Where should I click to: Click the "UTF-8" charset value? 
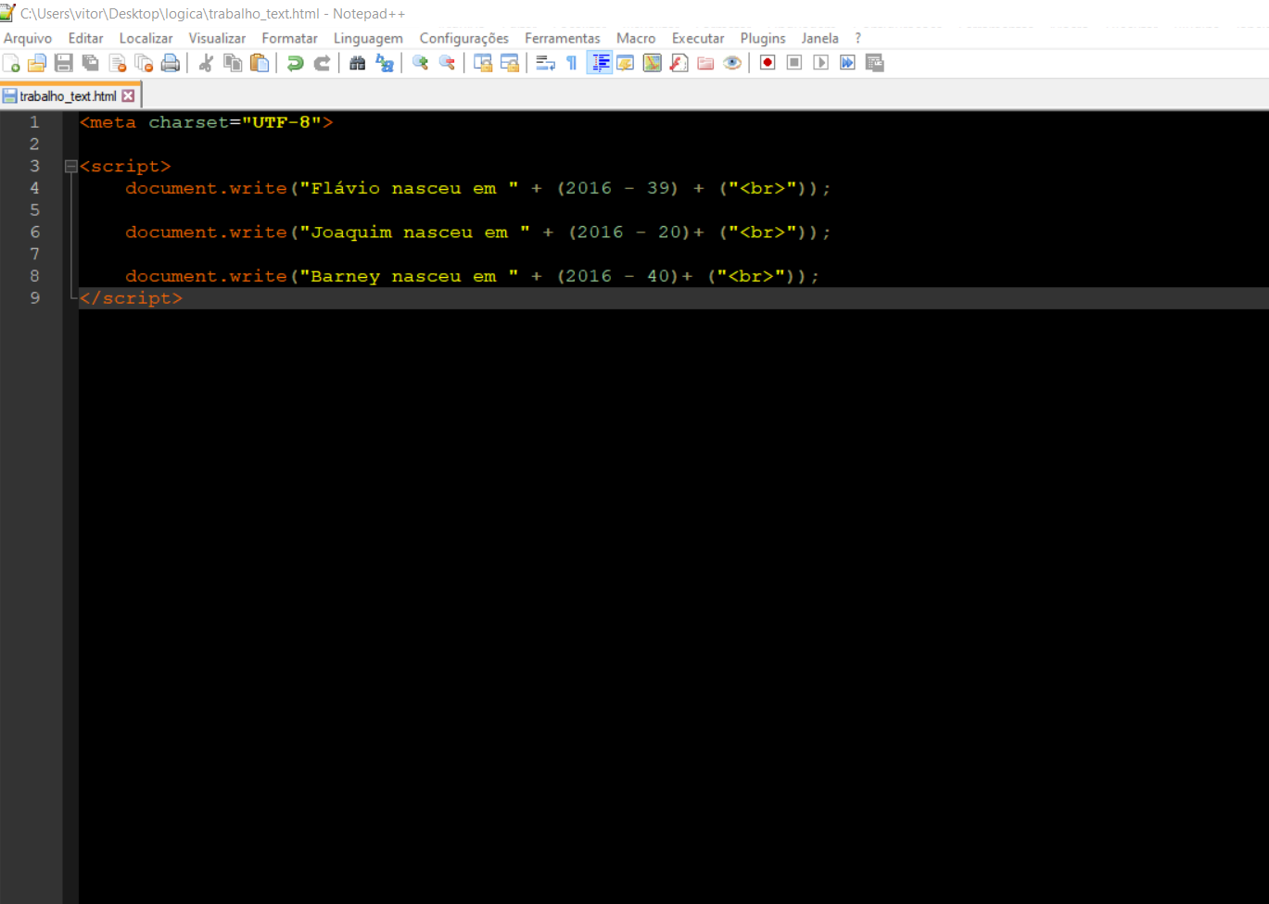click(281, 122)
